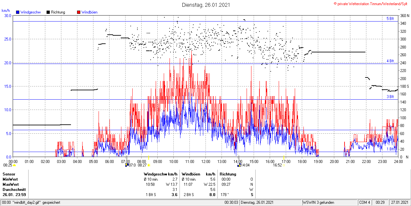Click the Windböen km/h column header
The height and width of the screenshot is (206, 411).
pyautogui.click(x=198, y=174)
